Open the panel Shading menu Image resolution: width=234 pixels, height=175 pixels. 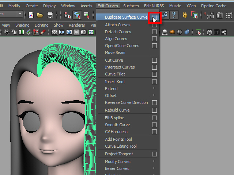tap(22, 25)
